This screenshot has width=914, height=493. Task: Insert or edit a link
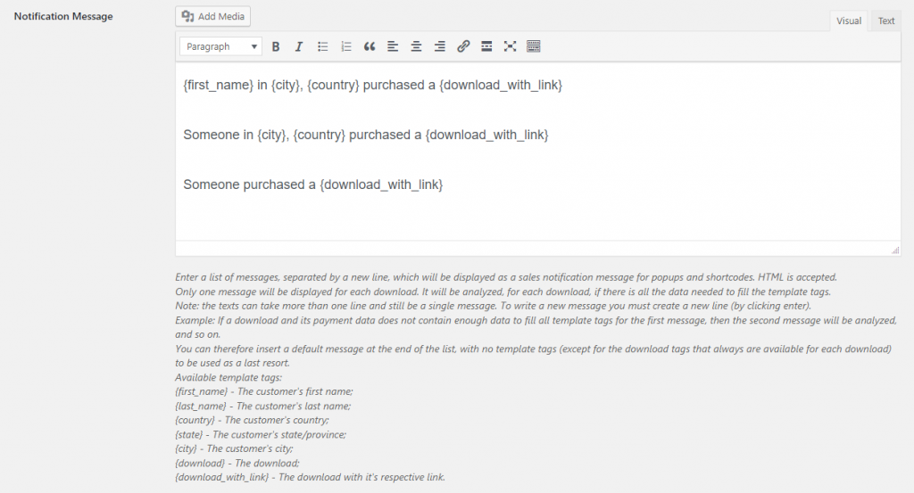click(463, 46)
